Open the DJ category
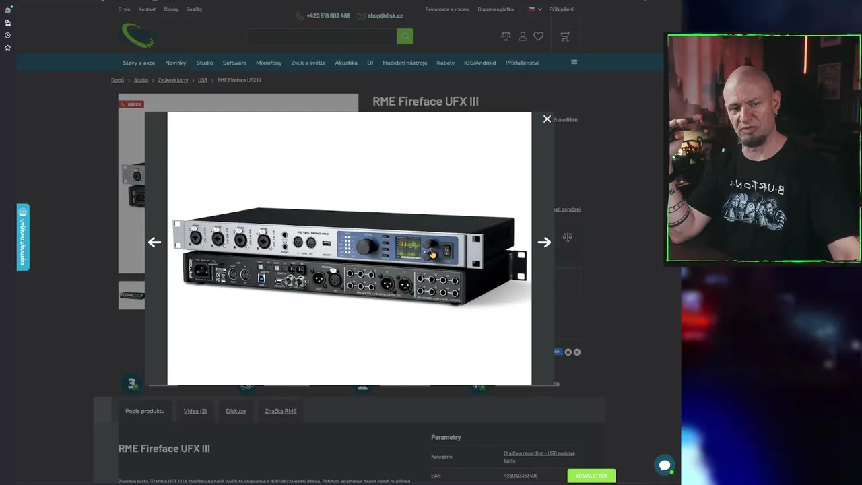Viewport: 862px width, 485px height. pos(370,63)
